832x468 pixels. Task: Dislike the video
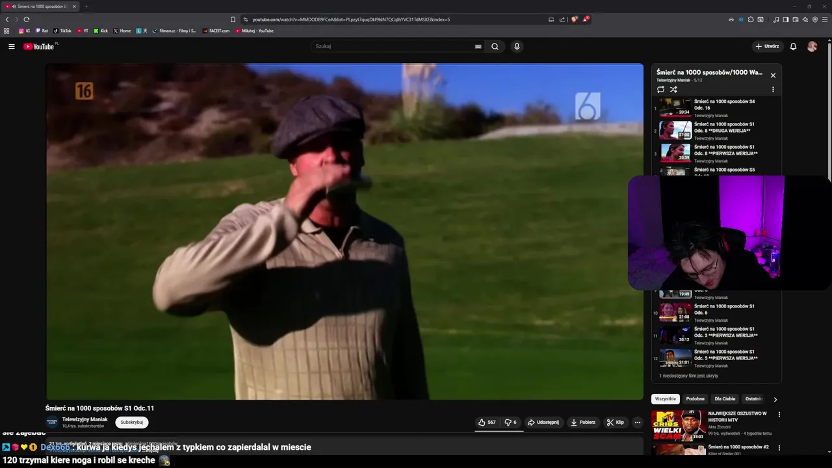[511, 422]
